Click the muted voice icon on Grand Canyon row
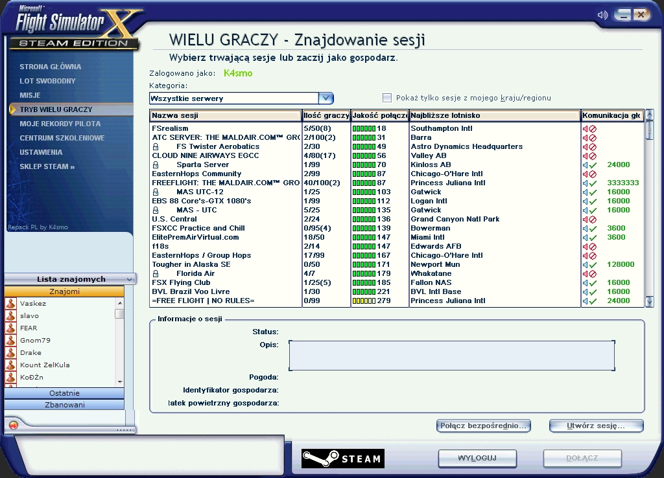 coord(589,220)
